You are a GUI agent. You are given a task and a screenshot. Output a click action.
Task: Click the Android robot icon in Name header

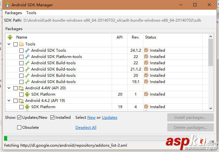pyautogui.click(x=10, y=37)
